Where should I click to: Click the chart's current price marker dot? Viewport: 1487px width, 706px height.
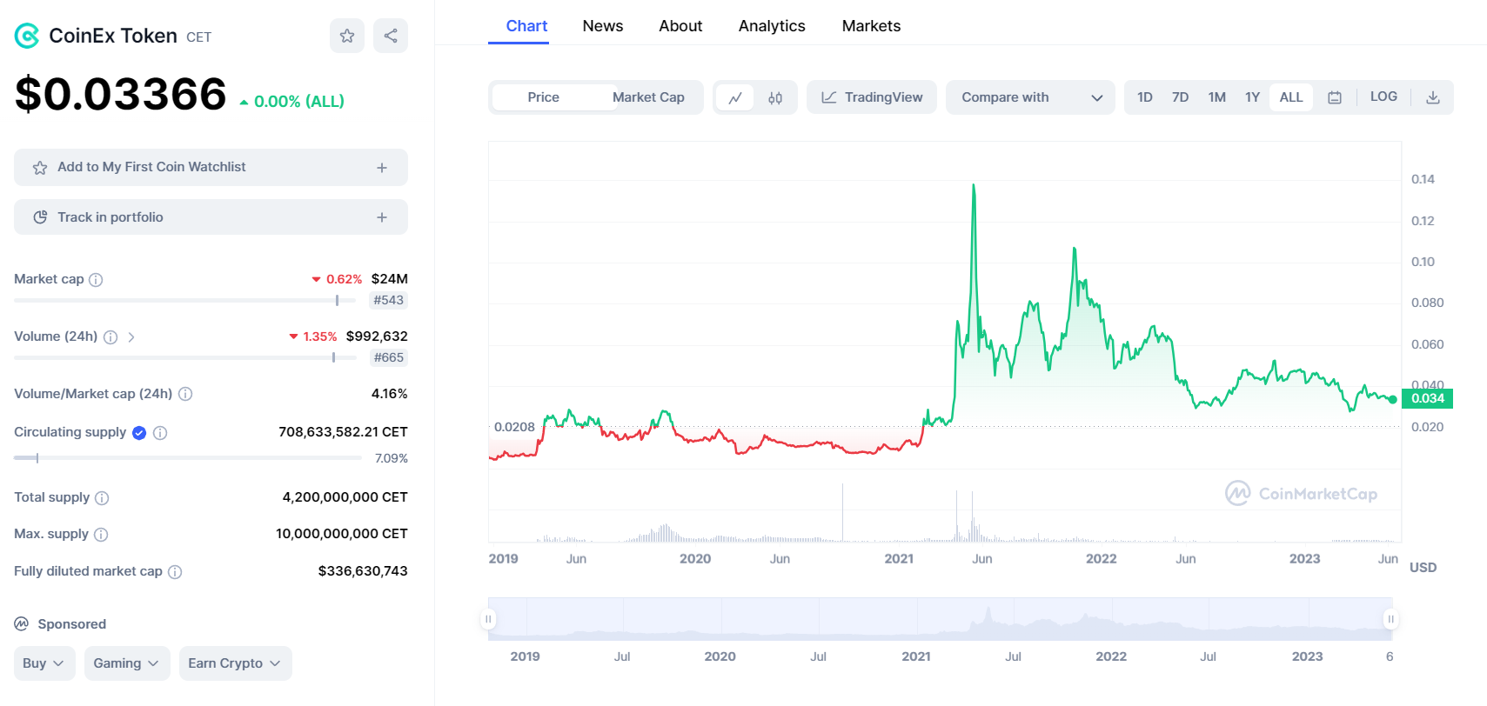(x=1393, y=399)
